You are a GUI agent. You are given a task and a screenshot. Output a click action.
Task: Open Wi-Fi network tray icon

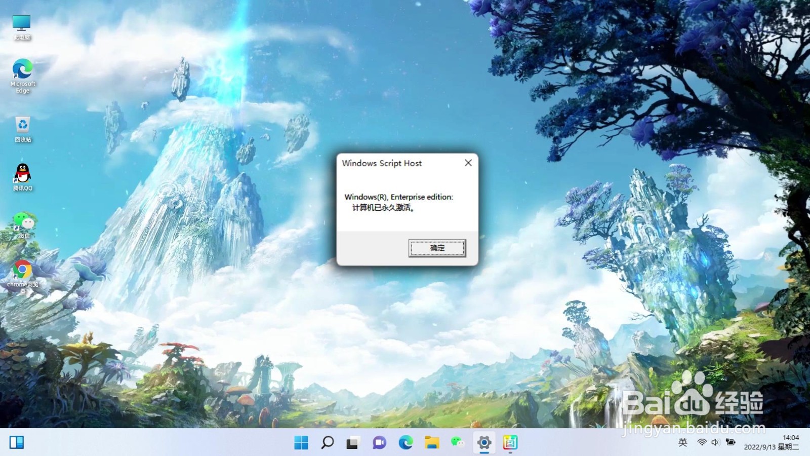[x=702, y=442]
